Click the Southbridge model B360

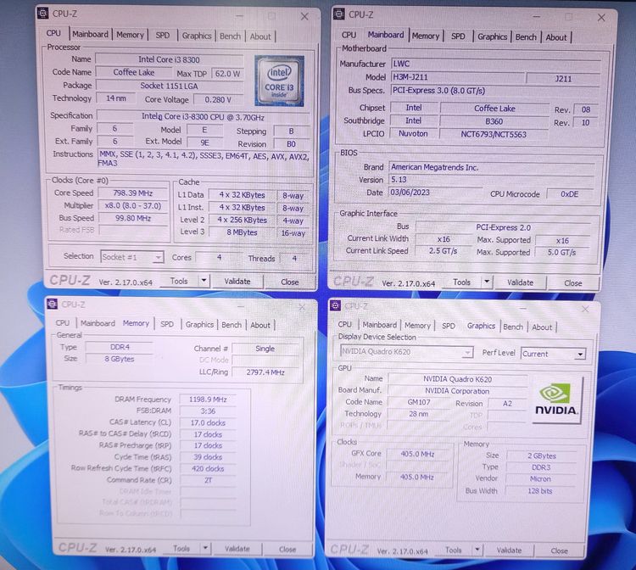pyautogui.click(x=494, y=121)
